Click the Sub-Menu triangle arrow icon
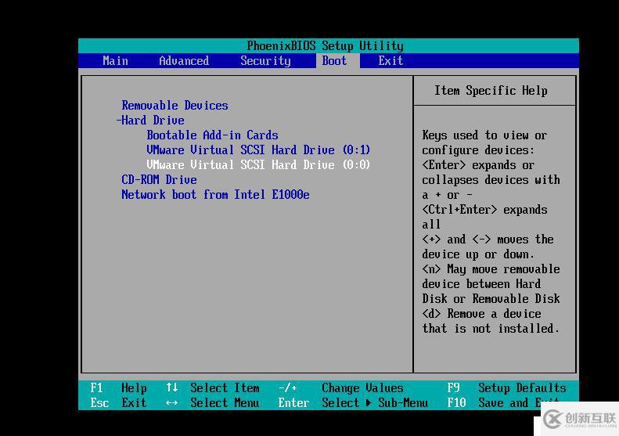Image resolution: width=619 pixels, height=436 pixels. click(369, 403)
